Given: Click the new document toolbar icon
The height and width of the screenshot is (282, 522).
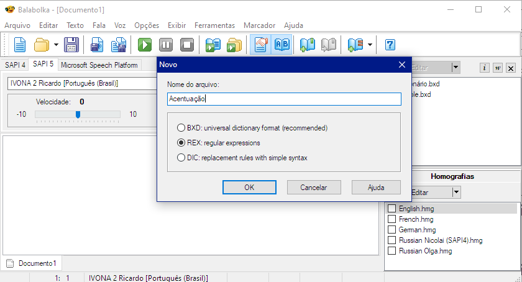Looking at the screenshot, I should pyautogui.click(x=21, y=45).
